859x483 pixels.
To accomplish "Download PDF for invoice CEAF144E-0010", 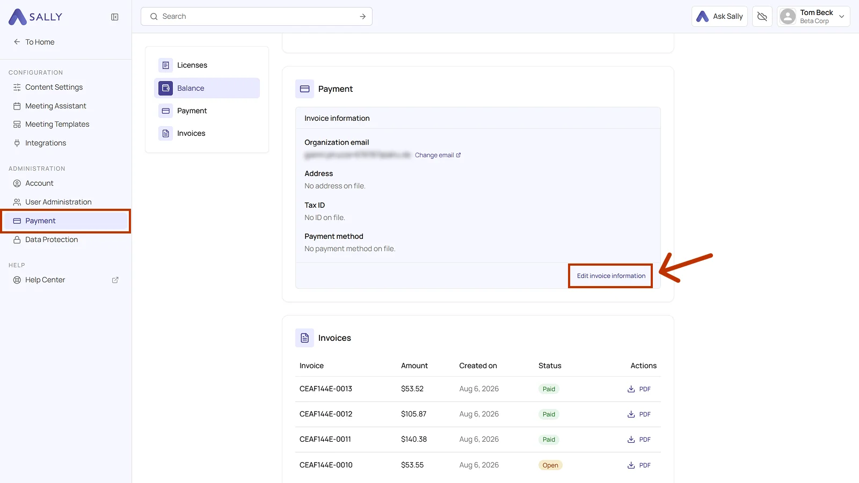I will coord(639,465).
